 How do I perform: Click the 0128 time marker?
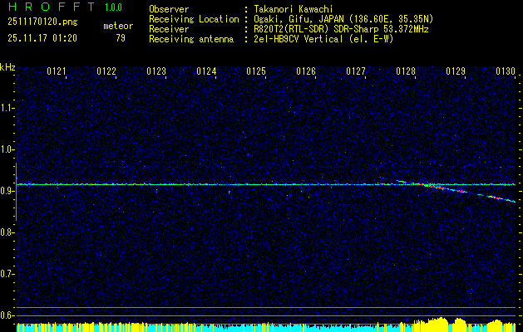[x=406, y=71]
